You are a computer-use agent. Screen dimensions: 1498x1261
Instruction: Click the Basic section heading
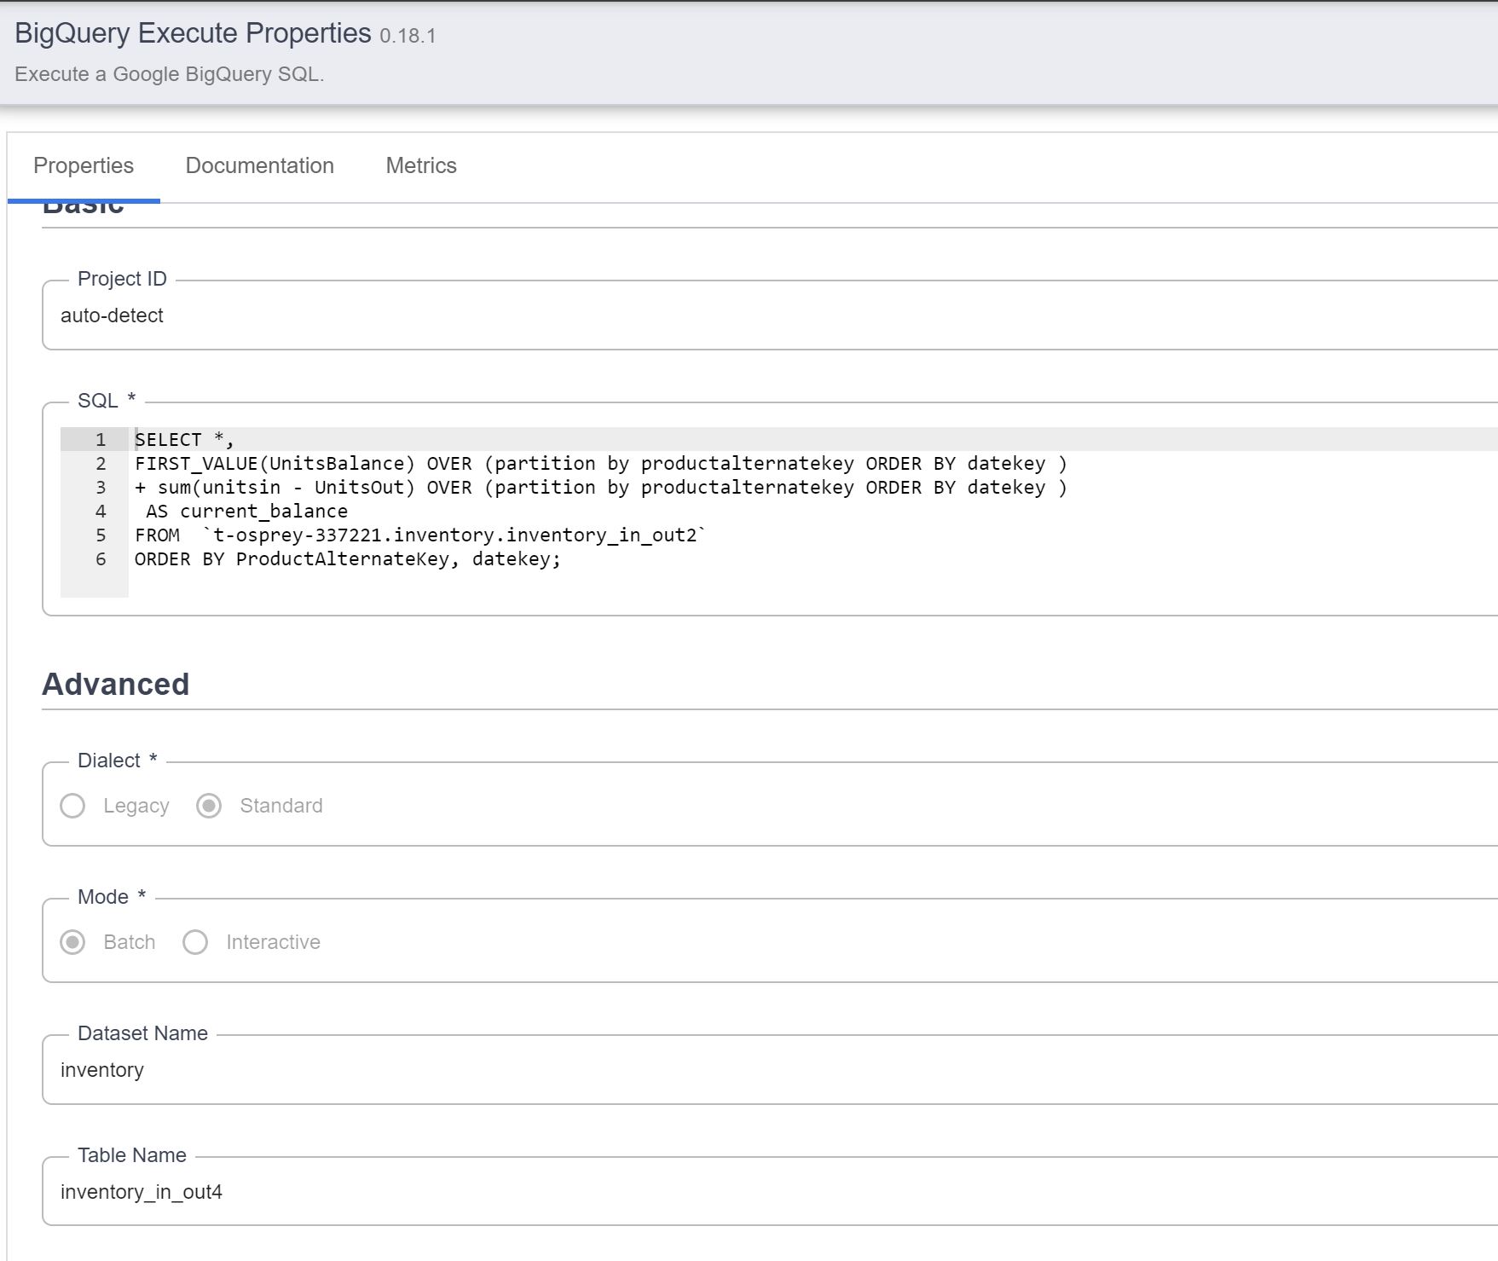click(x=81, y=203)
